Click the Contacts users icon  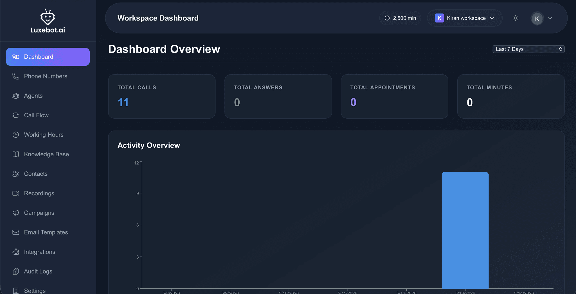coord(16,174)
